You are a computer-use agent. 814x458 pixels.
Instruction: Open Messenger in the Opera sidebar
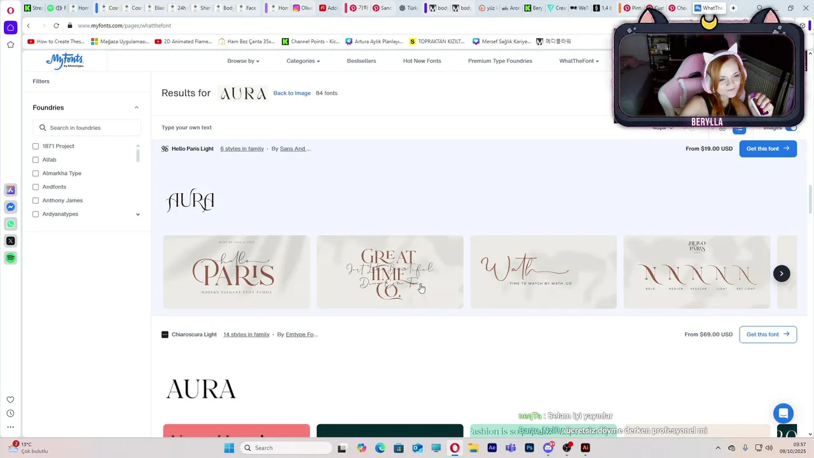pyautogui.click(x=10, y=207)
